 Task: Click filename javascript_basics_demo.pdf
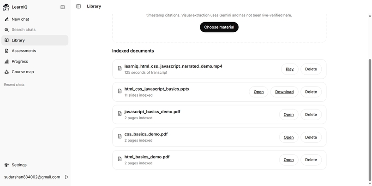(x=152, y=112)
